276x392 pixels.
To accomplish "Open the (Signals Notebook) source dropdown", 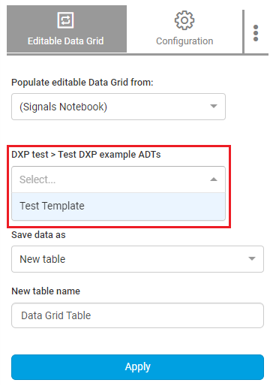I will [118, 107].
